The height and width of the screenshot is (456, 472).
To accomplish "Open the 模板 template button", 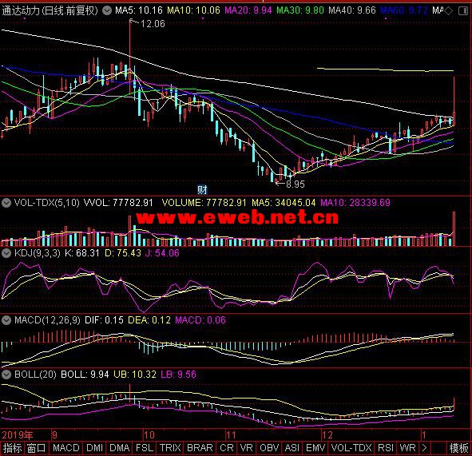I will 459,448.
